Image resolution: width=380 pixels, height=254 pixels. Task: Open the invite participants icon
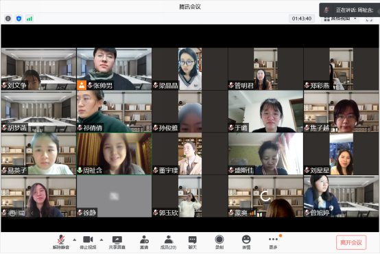point(144,242)
